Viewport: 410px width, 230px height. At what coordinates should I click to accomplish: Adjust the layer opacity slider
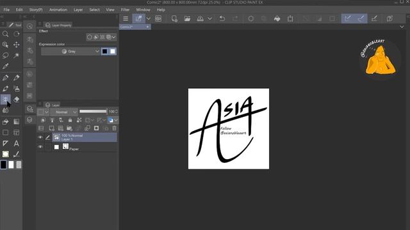[93, 111]
